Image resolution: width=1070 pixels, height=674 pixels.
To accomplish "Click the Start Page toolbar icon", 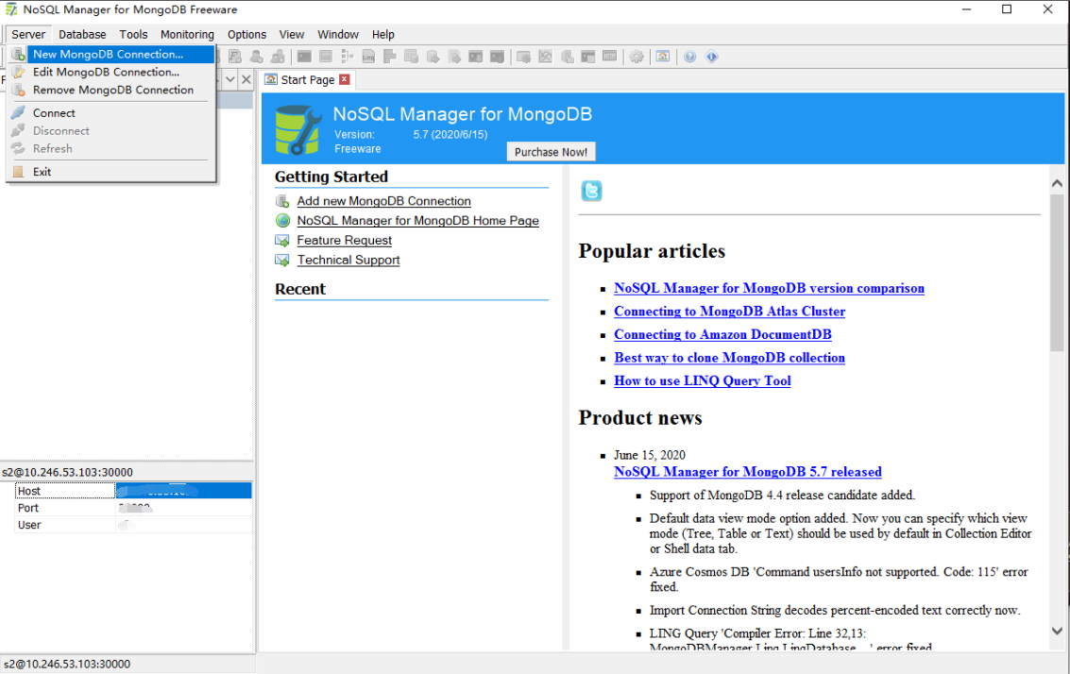I will coord(663,57).
